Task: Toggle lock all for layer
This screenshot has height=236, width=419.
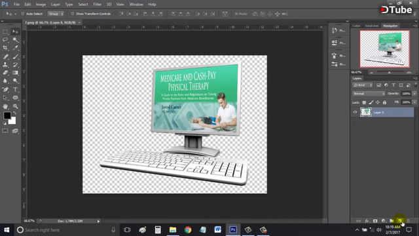Action: click(x=384, y=102)
